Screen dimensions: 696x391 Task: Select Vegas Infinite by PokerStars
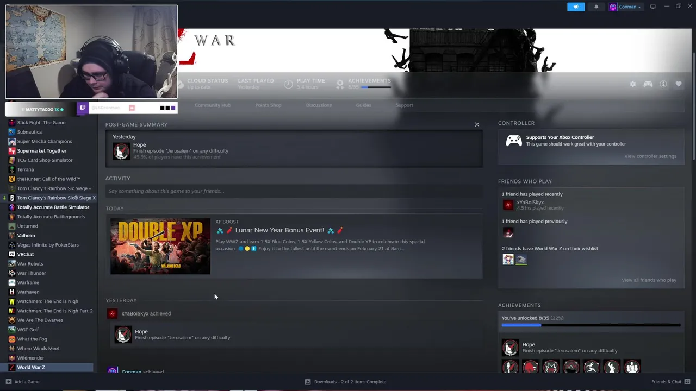point(48,245)
